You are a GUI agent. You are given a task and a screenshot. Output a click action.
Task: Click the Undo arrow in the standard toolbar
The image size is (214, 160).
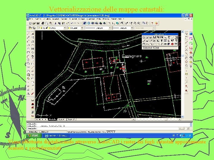72,23
